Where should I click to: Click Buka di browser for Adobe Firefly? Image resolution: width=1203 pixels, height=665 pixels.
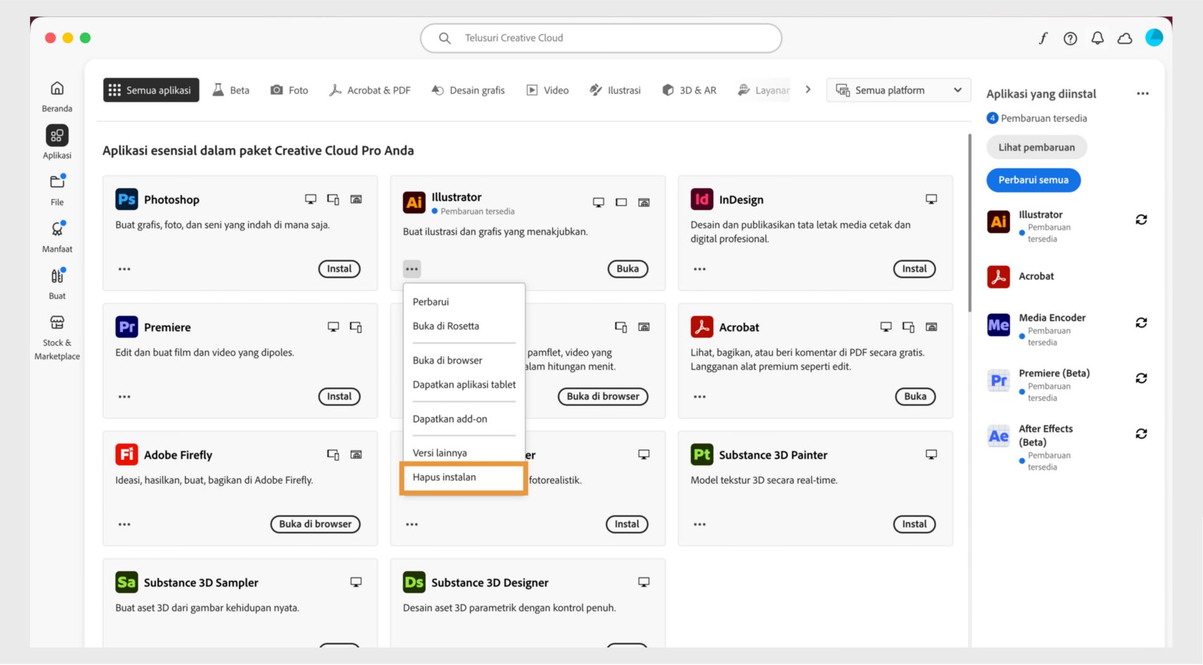(315, 525)
